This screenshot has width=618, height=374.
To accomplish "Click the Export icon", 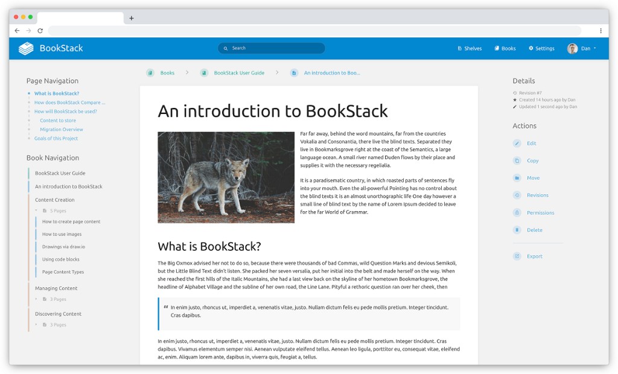I will pyautogui.click(x=517, y=256).
